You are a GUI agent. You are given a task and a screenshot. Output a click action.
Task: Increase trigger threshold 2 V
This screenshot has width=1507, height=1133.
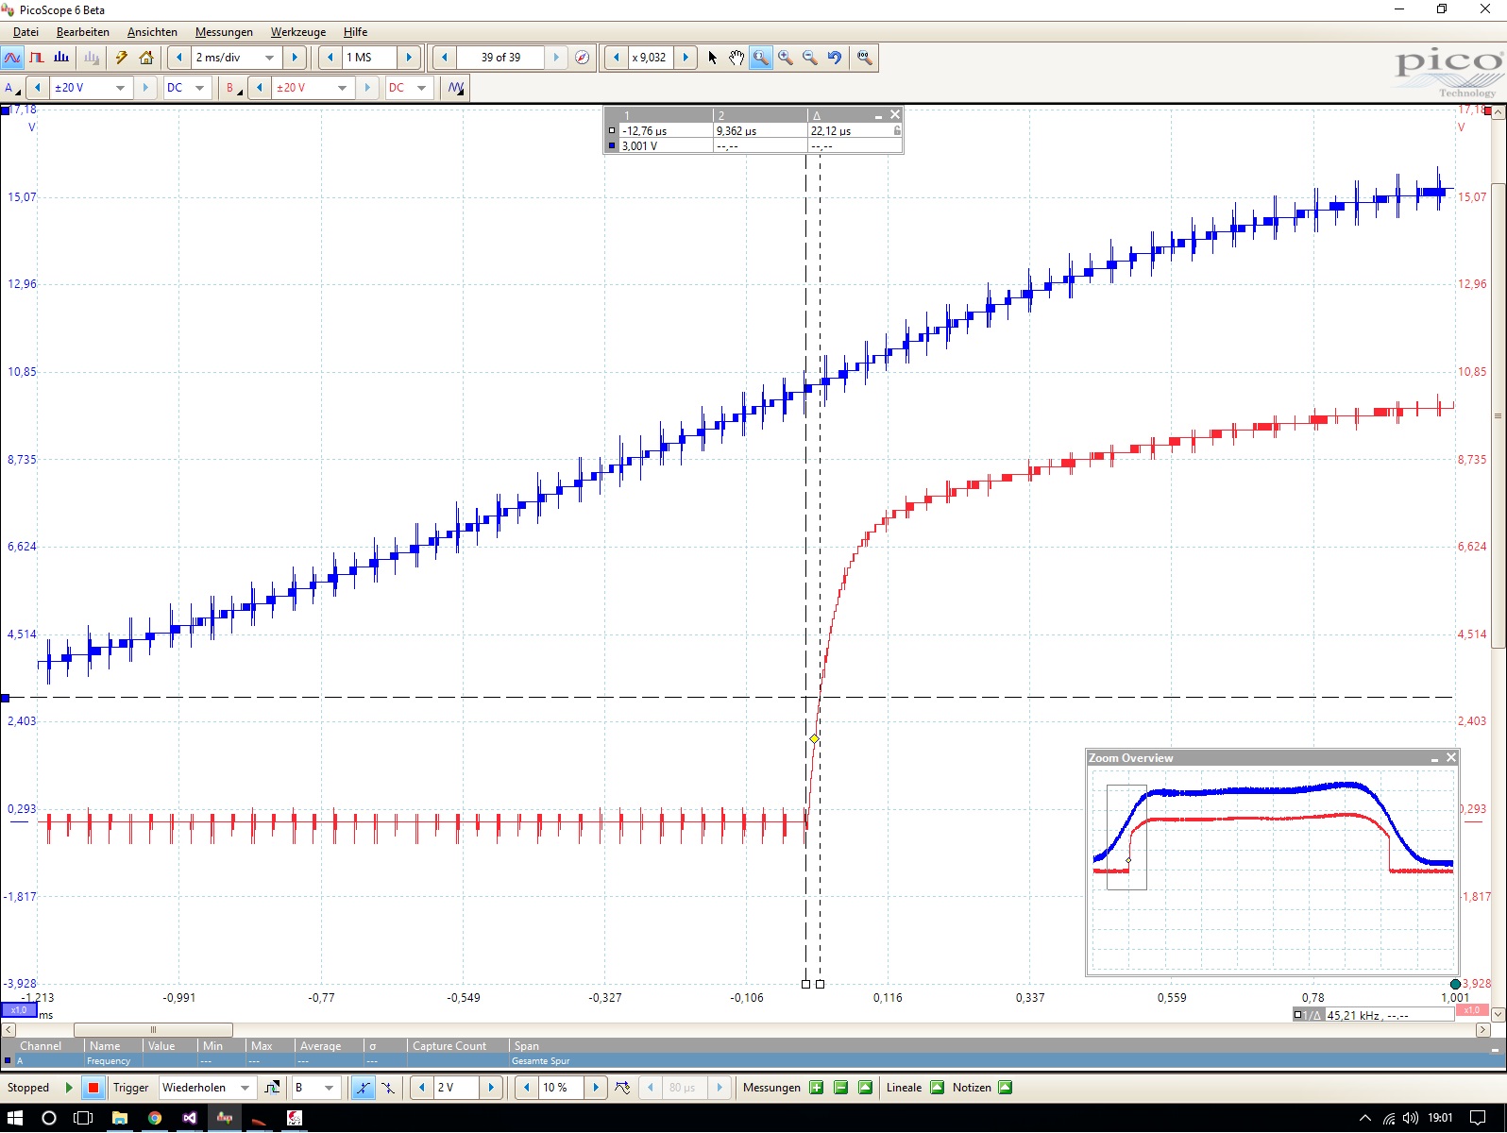point(491,1088)
